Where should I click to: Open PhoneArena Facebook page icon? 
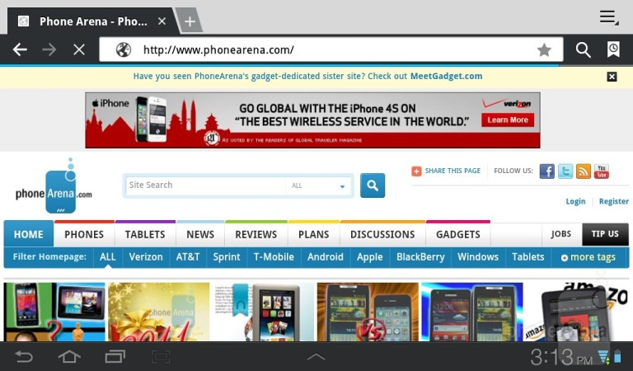tap(547, 171)
